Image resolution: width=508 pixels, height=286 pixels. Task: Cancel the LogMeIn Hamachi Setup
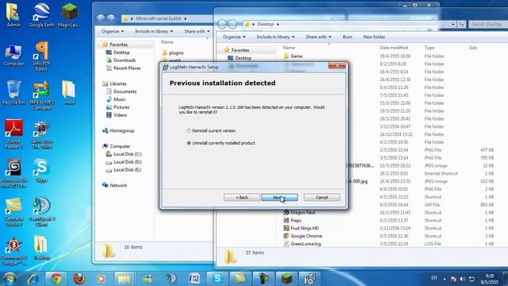pyautogui.click(x=321, y=197)
